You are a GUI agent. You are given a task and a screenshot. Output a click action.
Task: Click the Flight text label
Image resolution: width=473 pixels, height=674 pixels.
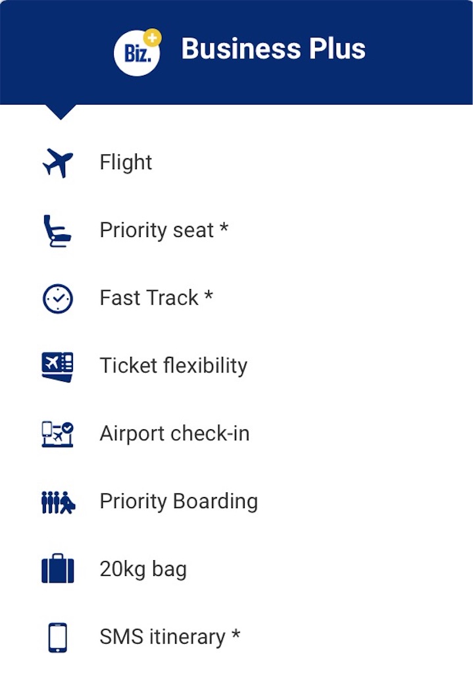point(126,163)
